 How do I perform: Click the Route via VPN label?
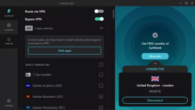tap(35, 11)
